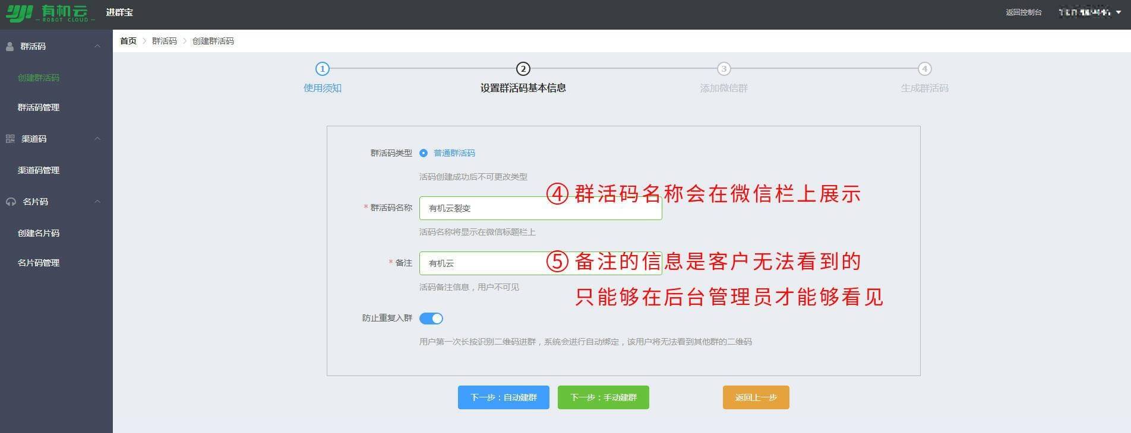1131x433 pixels.
Task: Click the 有机云 Robot Cloud logo
Action: click(x=50, y=13)
